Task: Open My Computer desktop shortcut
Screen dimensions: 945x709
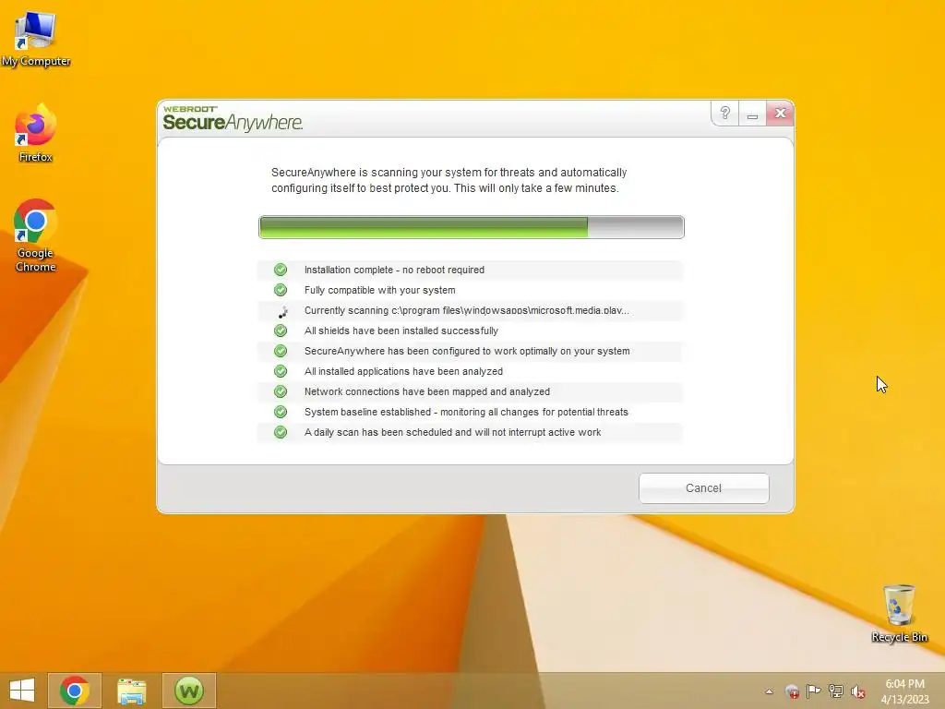Action: pyautogui.click(x=36, y=39)
